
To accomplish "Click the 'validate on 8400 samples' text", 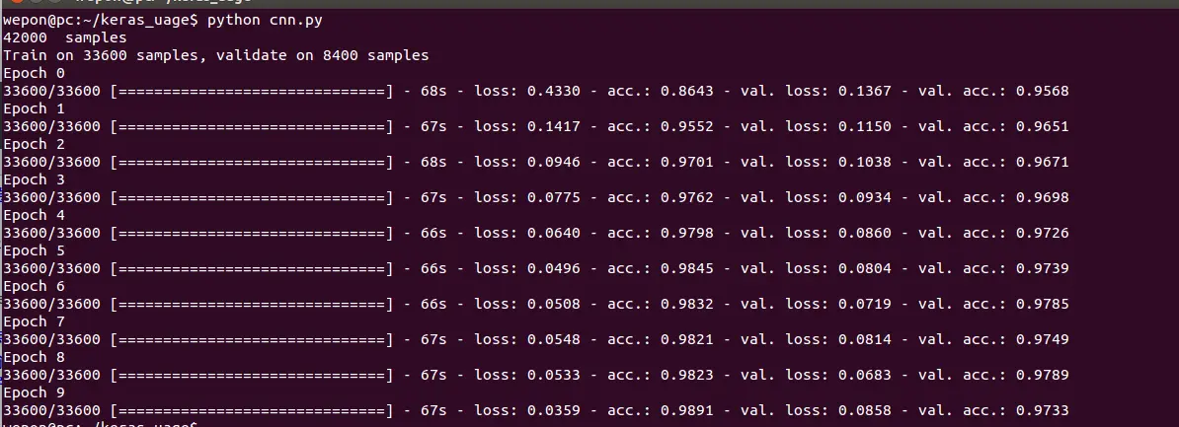I will 322,55.
